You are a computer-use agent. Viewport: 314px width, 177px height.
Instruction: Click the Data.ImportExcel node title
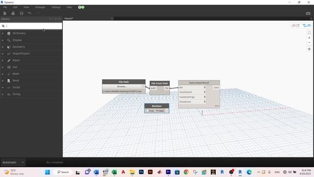pyautogui.click(x=199, y=83)
